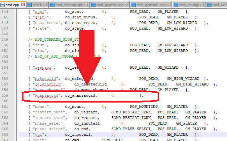Screen dimensions: 227x141
Task: Click GM_PLAYER on the move_channel line
Action: tap(168, 90)
